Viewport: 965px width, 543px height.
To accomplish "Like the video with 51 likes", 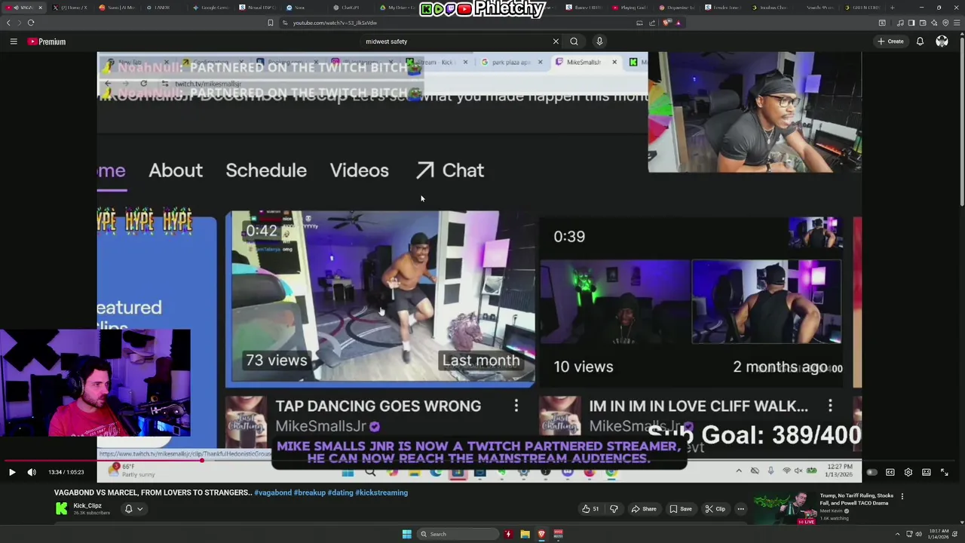I will (x=590, y=509).
